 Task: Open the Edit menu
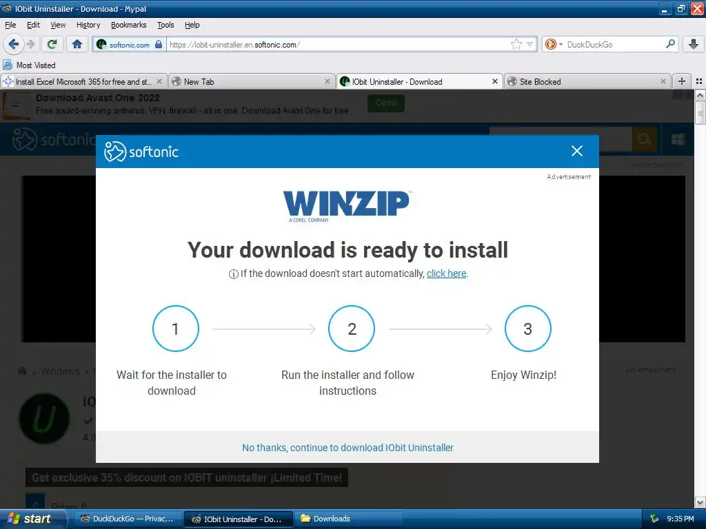click(x=33, y=25)
